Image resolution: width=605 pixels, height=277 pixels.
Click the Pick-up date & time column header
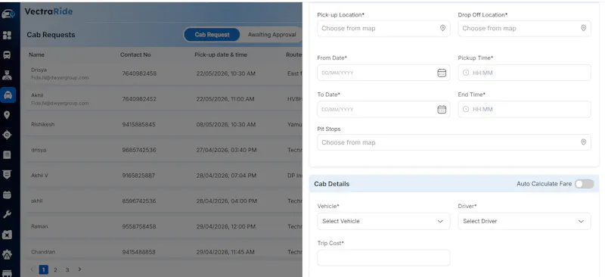(x=221, y=54)
